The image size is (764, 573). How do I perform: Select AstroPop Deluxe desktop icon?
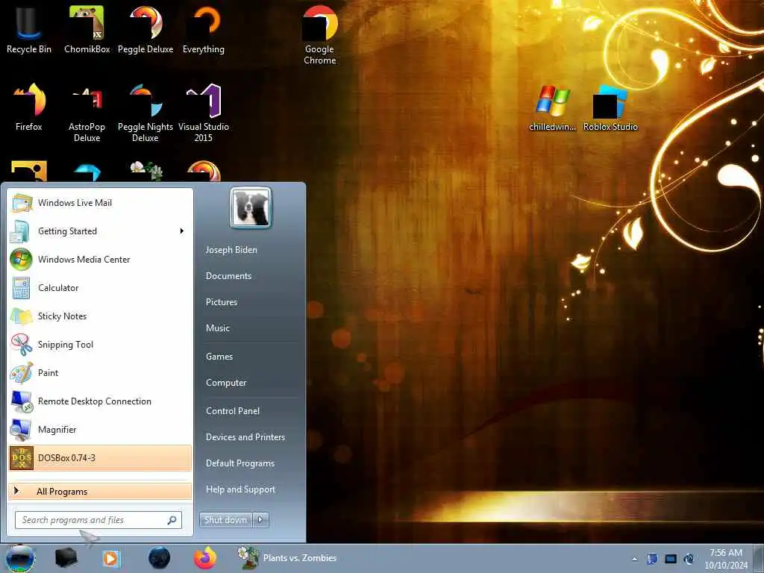pyautogui.click(x=87, y=113)
